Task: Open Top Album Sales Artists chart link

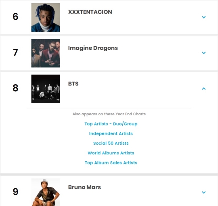Action: click(111, 163)
